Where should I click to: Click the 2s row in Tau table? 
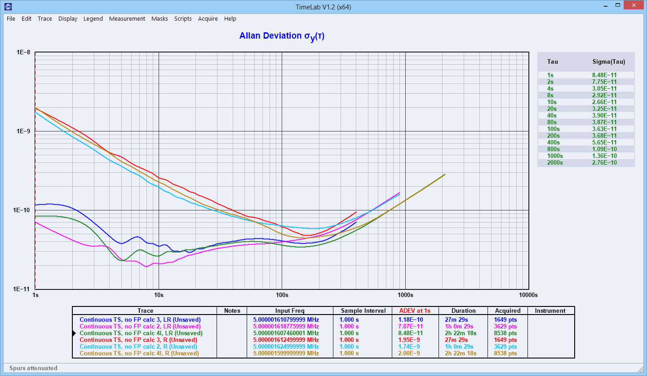tap(586, 82)
